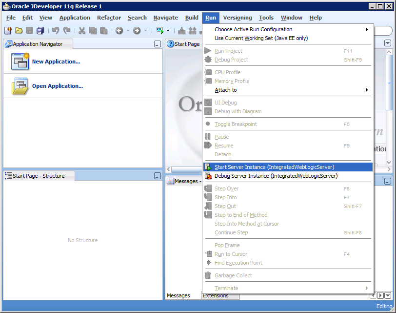Click the Copy toolbar icon

93,30
